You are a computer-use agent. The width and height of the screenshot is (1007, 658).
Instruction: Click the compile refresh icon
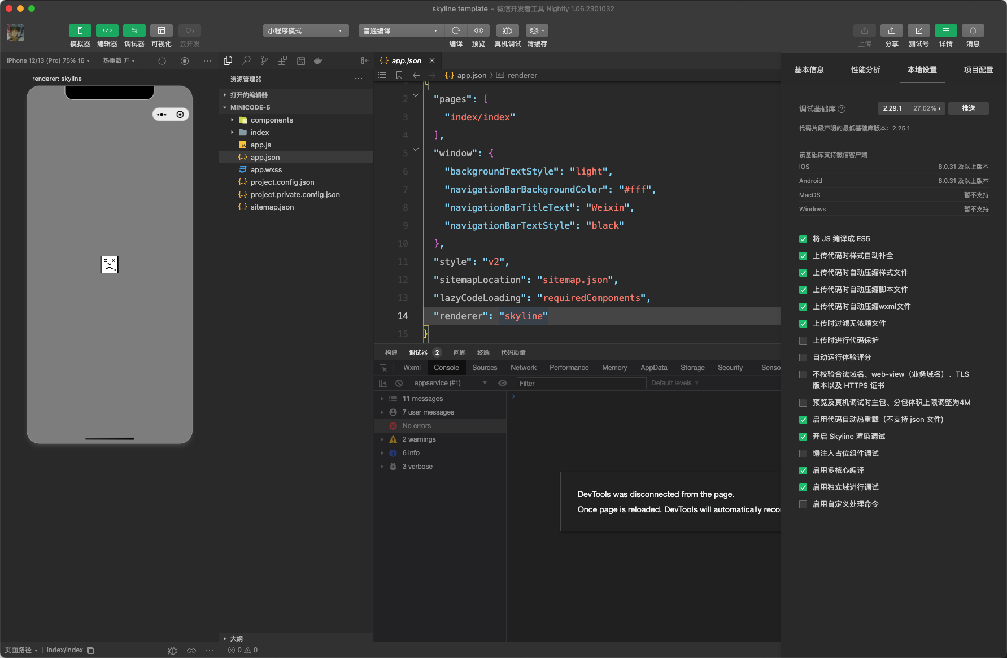(x=456, y=30)
